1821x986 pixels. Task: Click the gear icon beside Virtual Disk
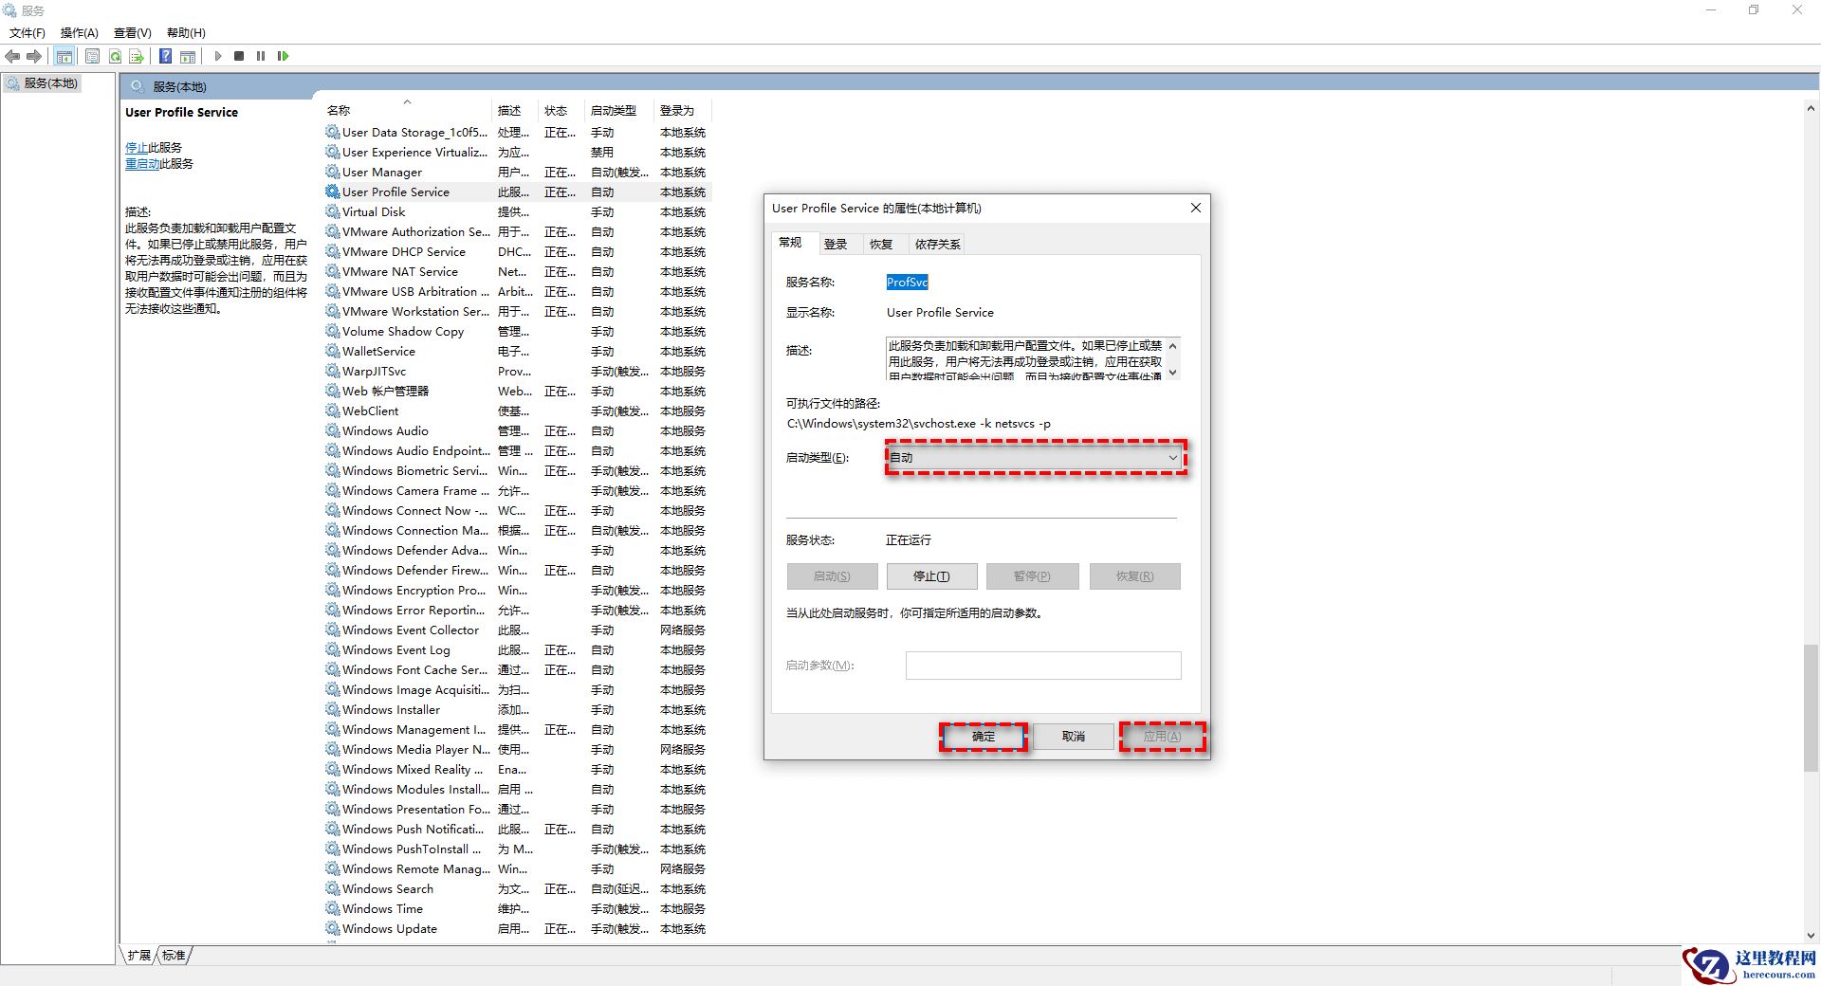point(332,211)
